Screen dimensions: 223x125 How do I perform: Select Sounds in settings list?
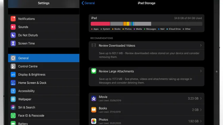click(x=44, y=27)
